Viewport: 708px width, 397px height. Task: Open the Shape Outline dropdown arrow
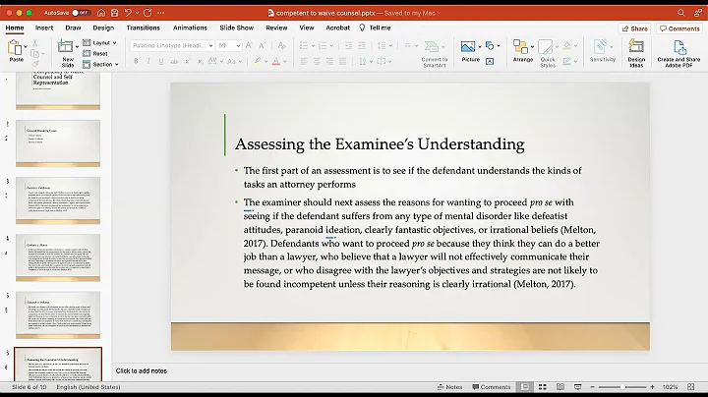tap(575, 61)
